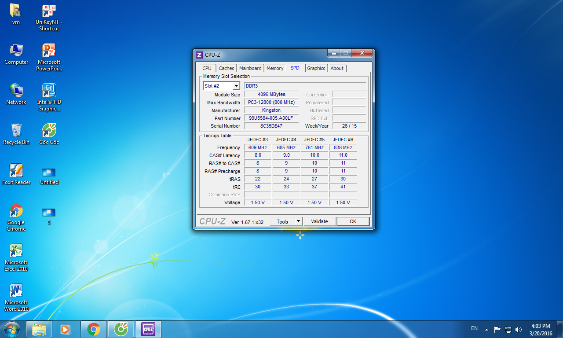Click the volume speaker tray icon

point(519,329)
